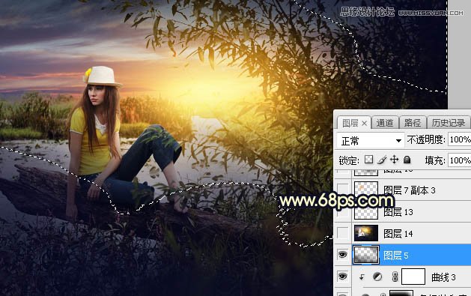
Task: Close the 图层 tab with its X
Action: coord(364,123)
